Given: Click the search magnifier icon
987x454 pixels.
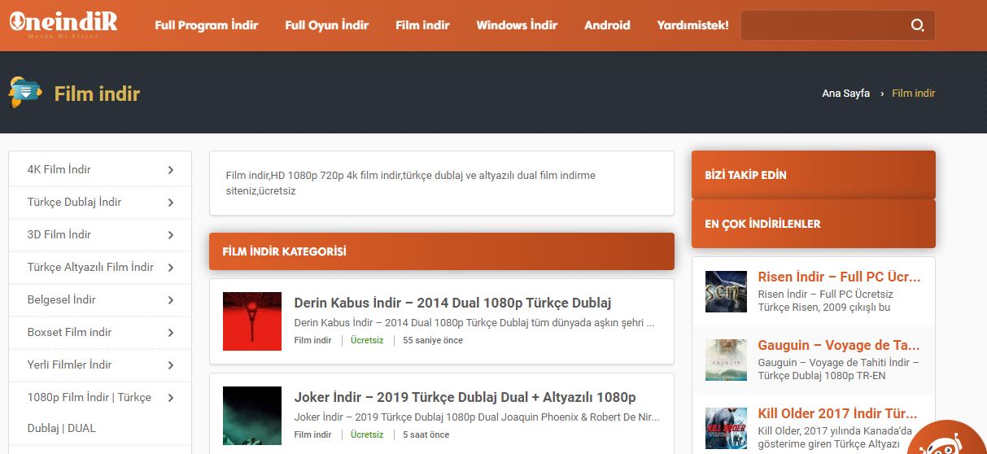Looking at the screenshot, I should (x=918, y=25).
